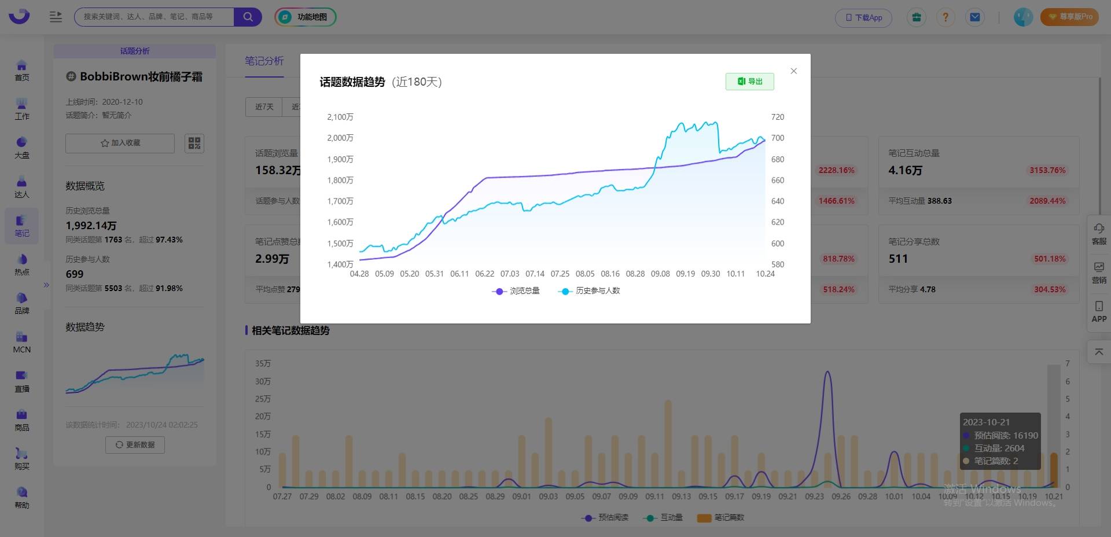Click the search magnifier button

click(248, 17)
